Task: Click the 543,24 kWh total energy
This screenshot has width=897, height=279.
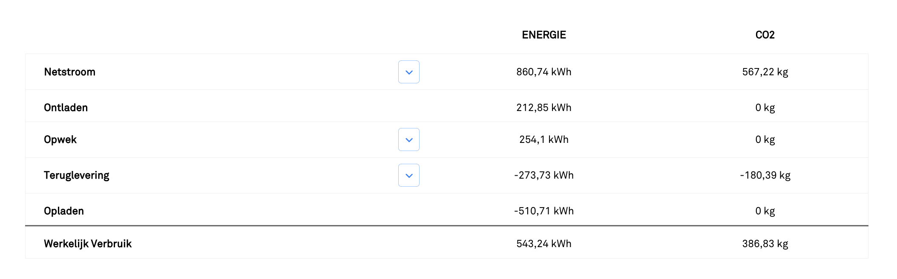Action: click(543, 244)
